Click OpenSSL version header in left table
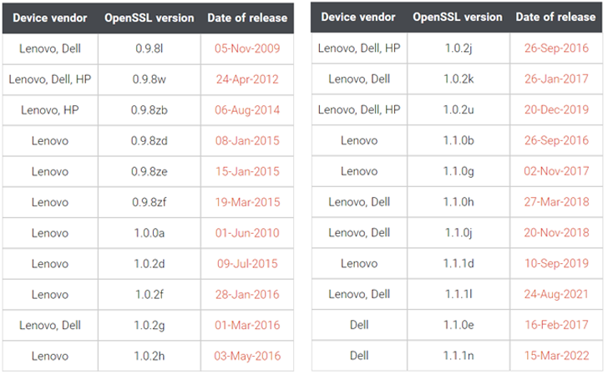The width and height of the screenshot is (608, 375). [149, 18]
